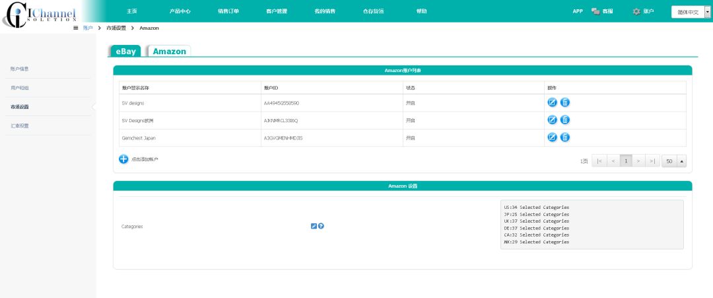
Task: Open the Categories help question-mark icon
Action: point(321,226)
